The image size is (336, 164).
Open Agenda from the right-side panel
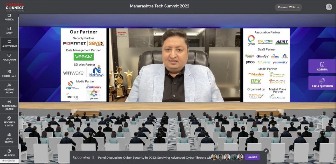[x=322, y=66]
